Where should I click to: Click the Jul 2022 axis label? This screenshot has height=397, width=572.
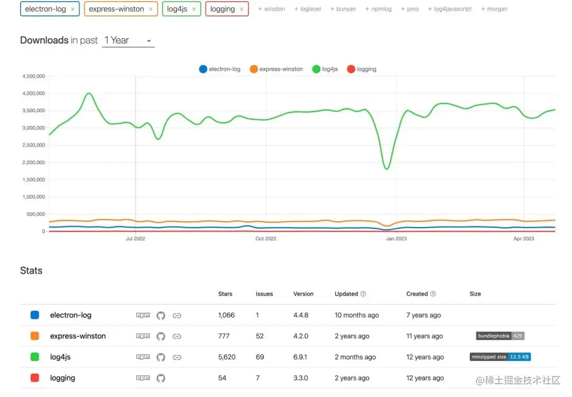[136, 238]
